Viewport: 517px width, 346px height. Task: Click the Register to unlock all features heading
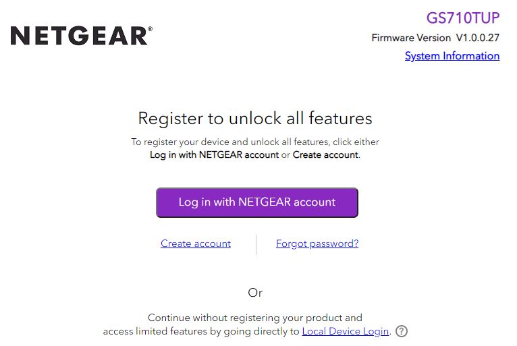pos(255,119)
